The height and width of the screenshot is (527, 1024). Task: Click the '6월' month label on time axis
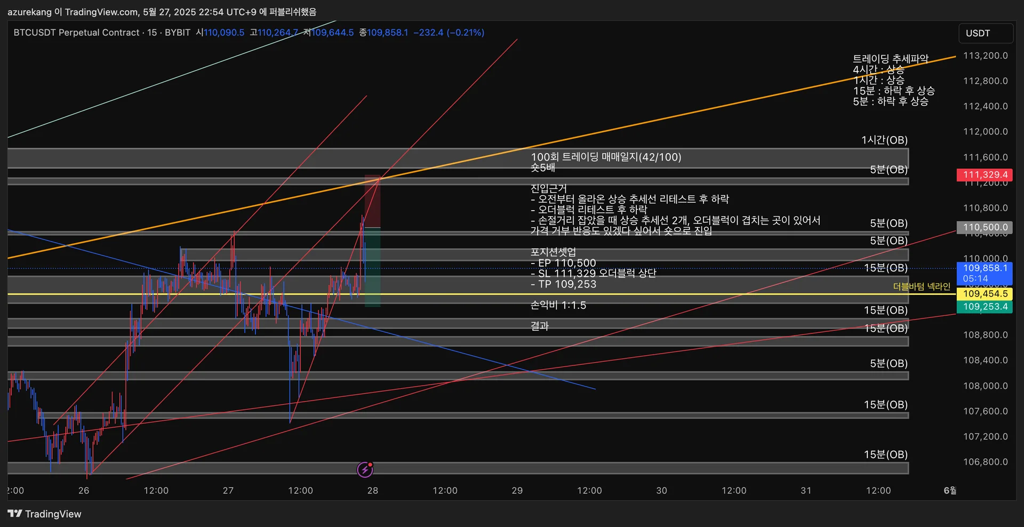tap(950, 491)
